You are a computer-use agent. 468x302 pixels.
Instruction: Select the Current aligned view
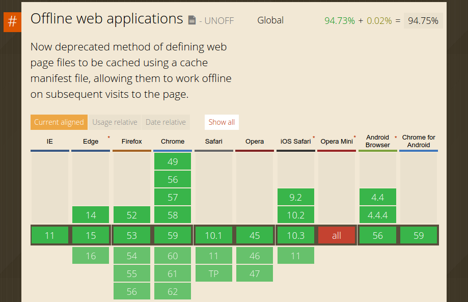pos(59,122)
